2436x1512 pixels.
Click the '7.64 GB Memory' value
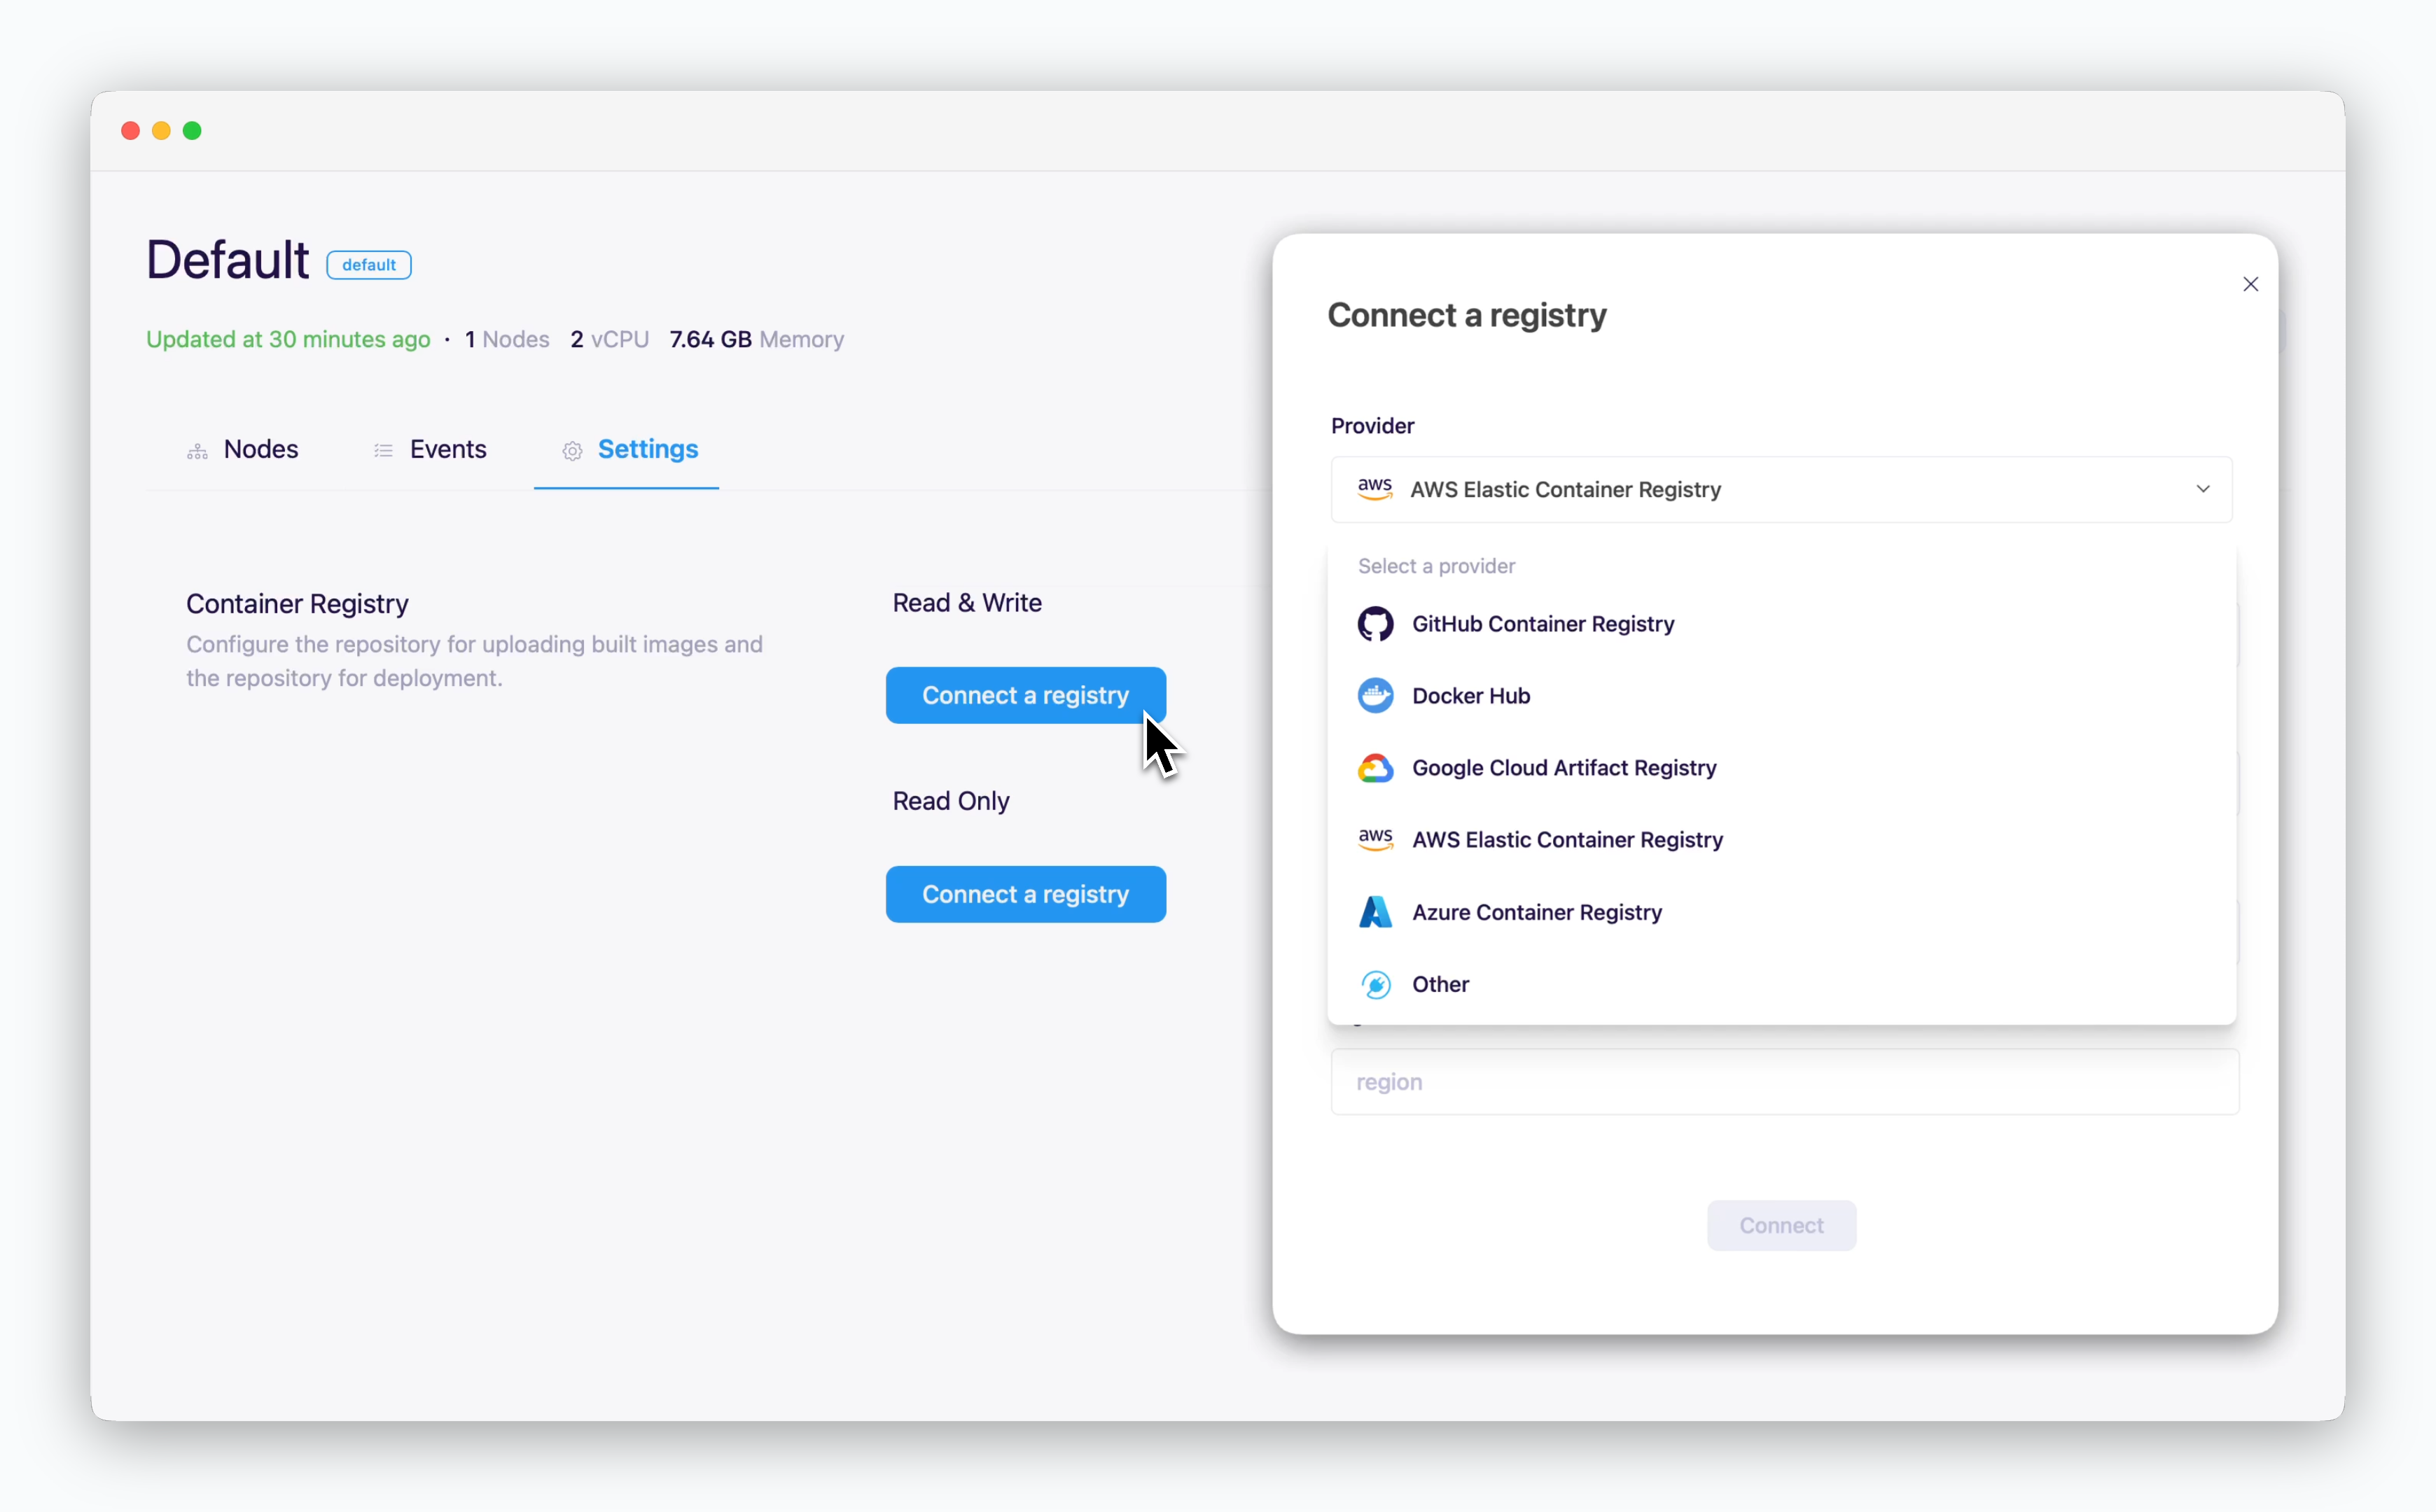point(757,340)
